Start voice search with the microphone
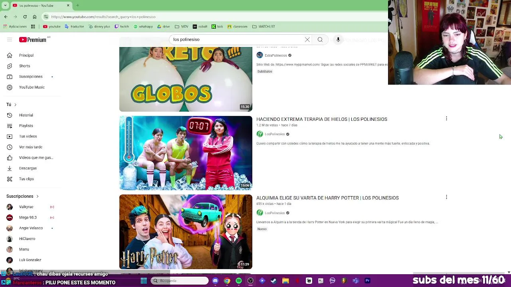 pyautogui.click(x=338, y=39)
